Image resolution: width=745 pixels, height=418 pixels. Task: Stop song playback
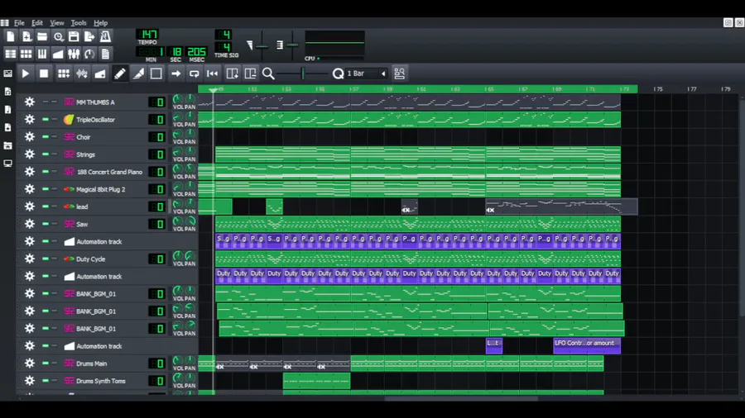click(44, 74)
